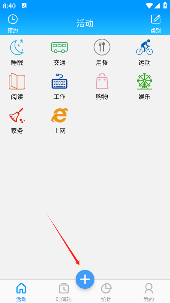Tap the Wi-Fi status icon
Viewport: 170px width, 303px height.
coord(149,6)
